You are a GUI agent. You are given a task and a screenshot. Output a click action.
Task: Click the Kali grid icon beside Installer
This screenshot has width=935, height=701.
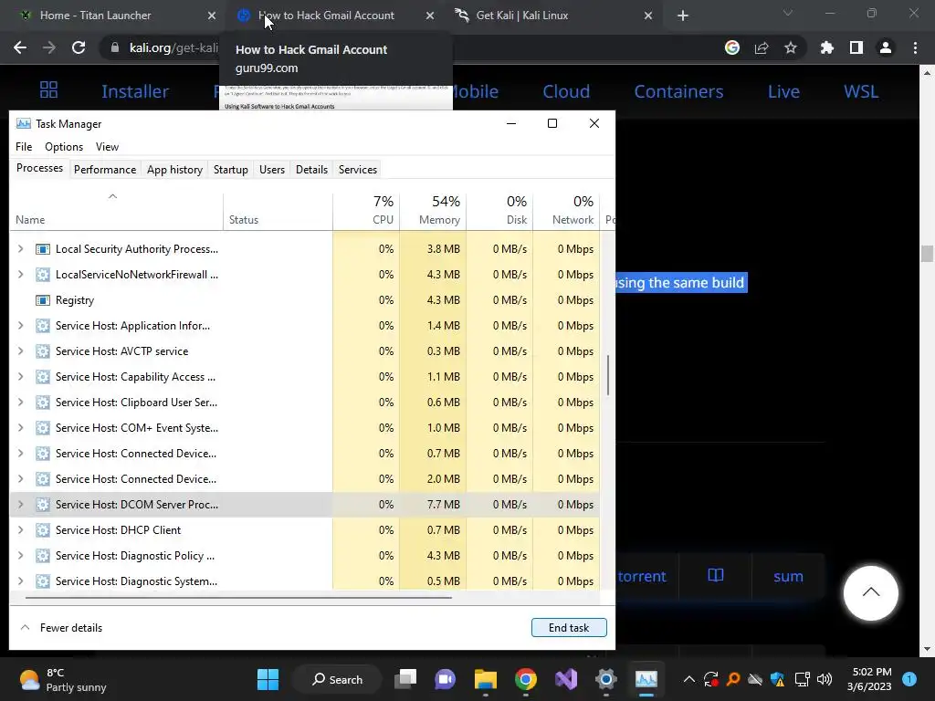click(49, 90)
